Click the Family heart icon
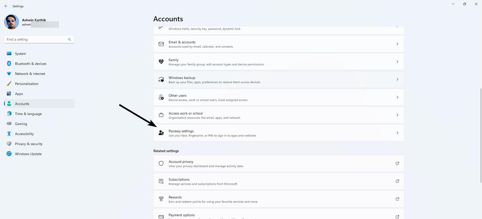Screen dimensions: 482x219 (x=161, y=62)
